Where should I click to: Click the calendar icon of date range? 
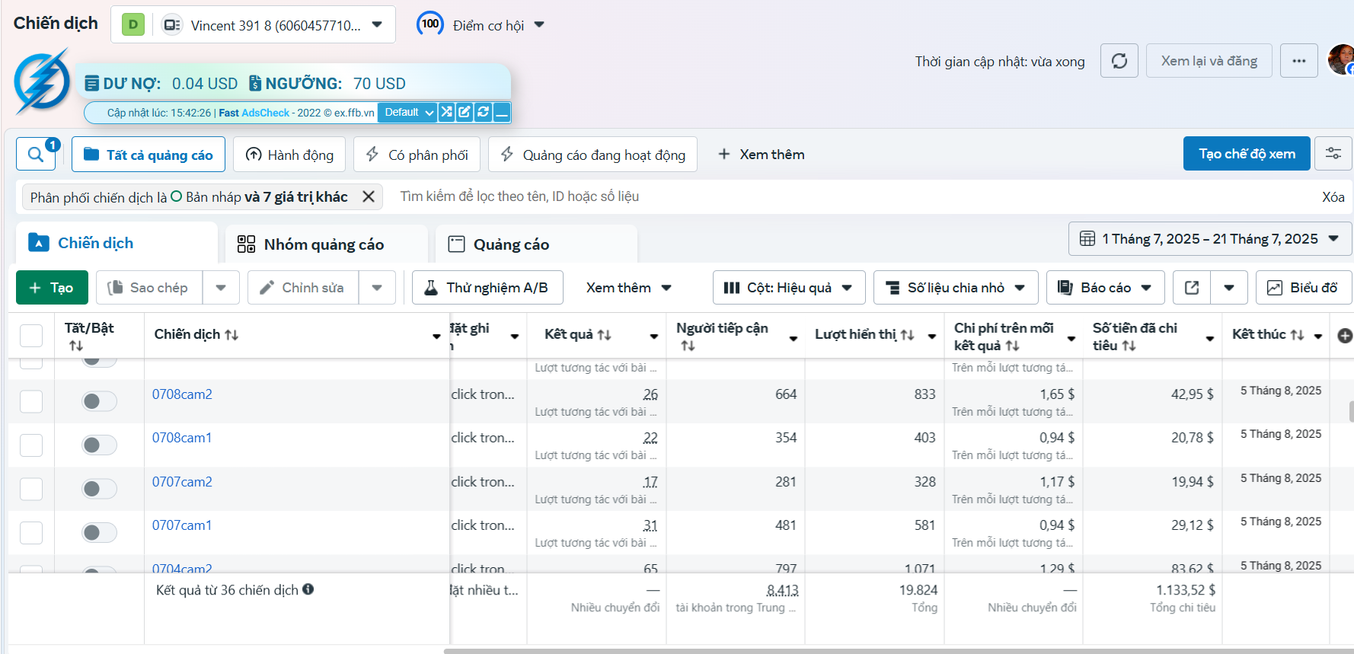coord(1087,239)
